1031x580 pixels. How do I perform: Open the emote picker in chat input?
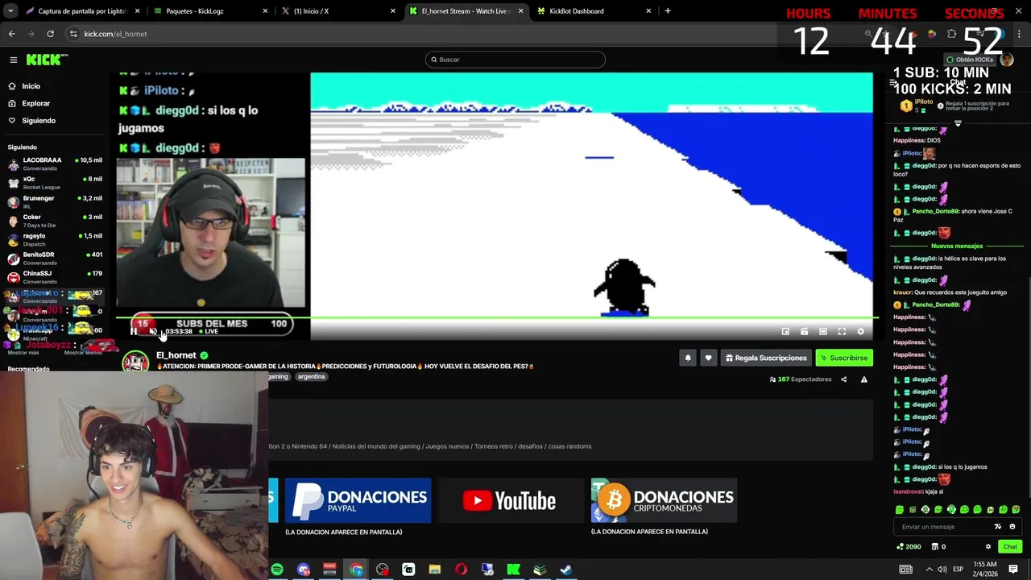(x=1012, y=527)
